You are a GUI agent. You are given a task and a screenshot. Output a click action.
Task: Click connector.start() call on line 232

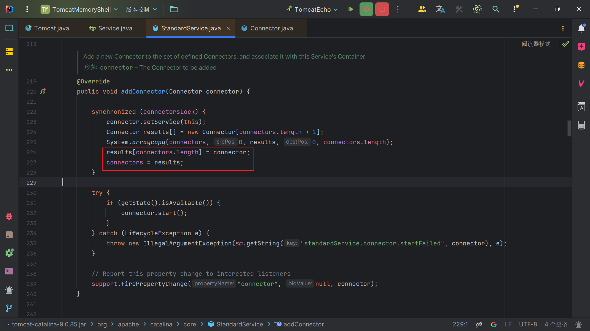(x=154, y=213)
